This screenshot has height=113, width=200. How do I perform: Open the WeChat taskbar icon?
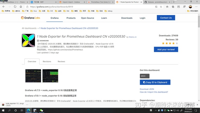point(41,110)
